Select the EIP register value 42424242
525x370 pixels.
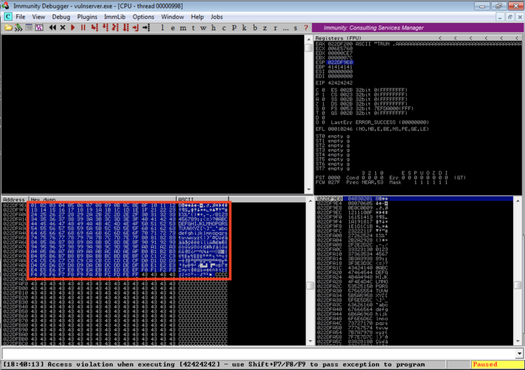point(340,83)
